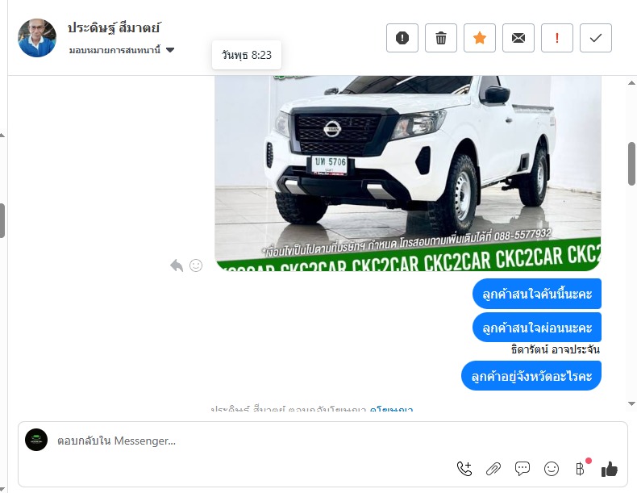The width and height of the screenshot is (637, 493).
Task: Select message ลูกค้าสนใจผ่อนนะคะ
Action: tap(537, 328)
